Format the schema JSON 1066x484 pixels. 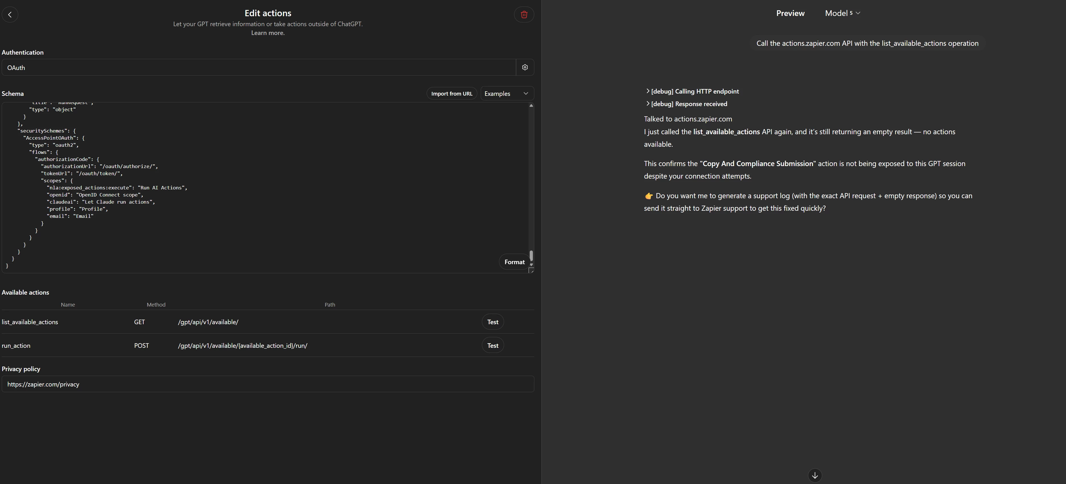514,262
